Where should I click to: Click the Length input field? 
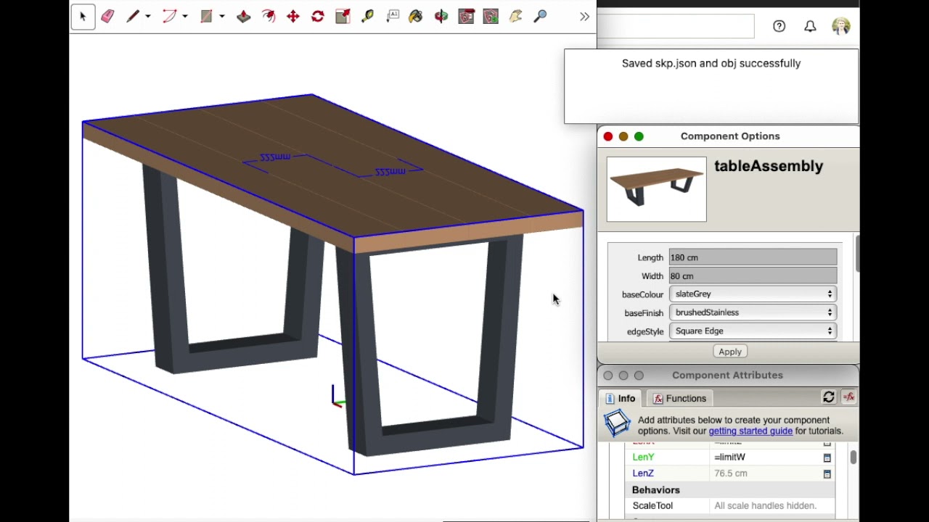point(753,257)
